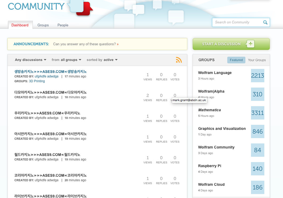Open the 라이브카지노 discussion
The width and height of the screenshot is (283, 198).
[50, 196]
